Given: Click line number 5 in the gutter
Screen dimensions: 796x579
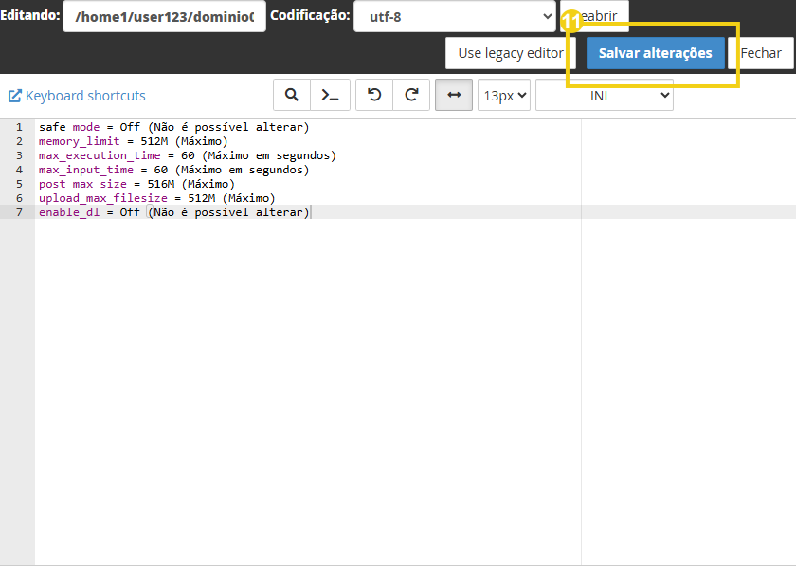Looking at the screenshot, I should coord(19,184).
